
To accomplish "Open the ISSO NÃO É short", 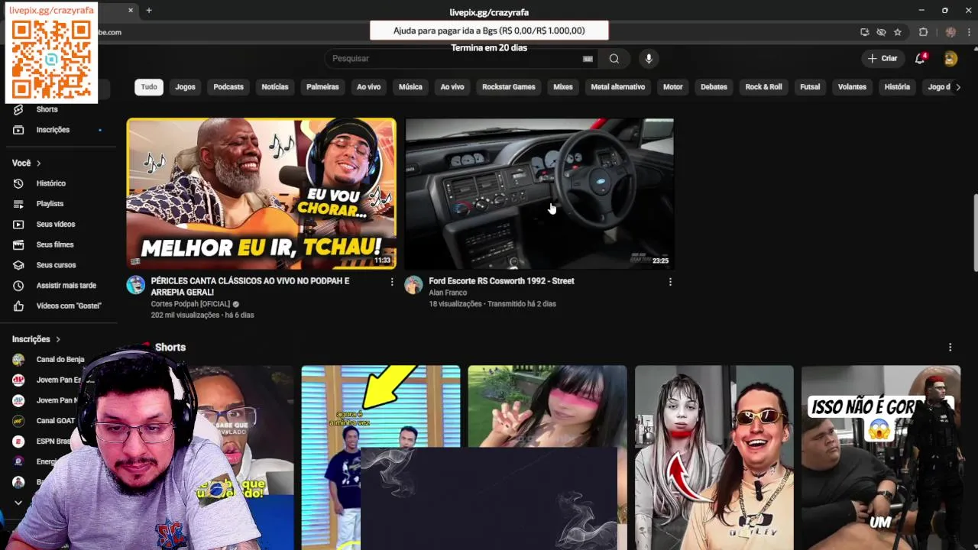I will (x=881, y=458).
